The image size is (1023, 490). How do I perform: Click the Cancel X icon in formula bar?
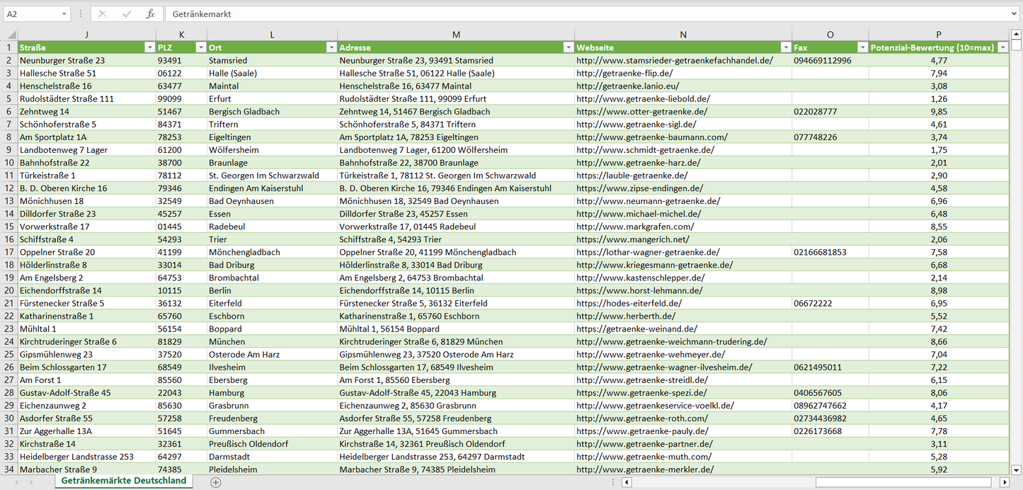click(x=103, y=14)
